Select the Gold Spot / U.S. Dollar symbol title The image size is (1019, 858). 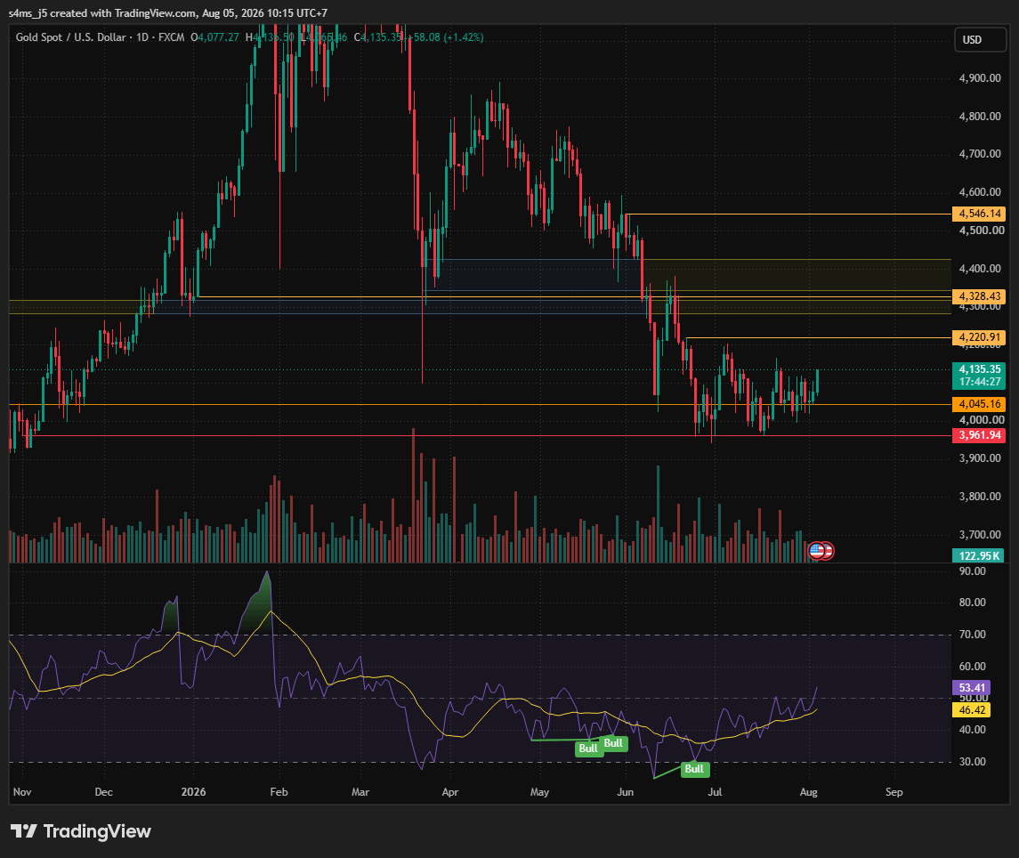pyautogui.click(x=71, y=37)
